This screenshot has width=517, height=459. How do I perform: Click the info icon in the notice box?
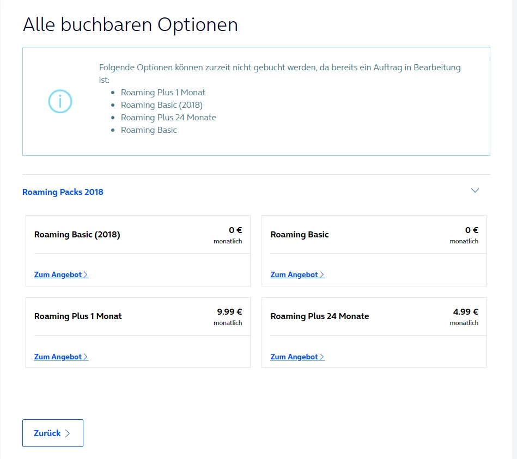[x=60, y=101]
